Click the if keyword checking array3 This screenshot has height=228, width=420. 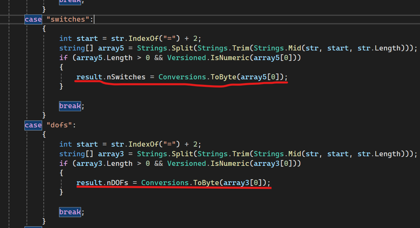tap(64, 163)
